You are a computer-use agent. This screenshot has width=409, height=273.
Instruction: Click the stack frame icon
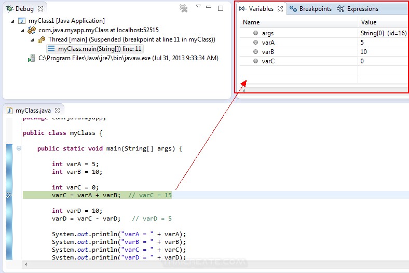(x=52, y=48)
